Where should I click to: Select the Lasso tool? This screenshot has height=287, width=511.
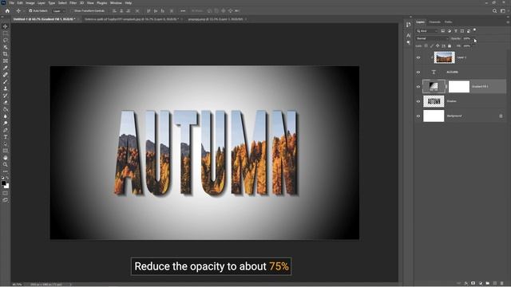click(x=6, y=40)
